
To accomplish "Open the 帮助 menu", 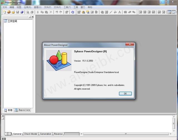I will point(90,7).
